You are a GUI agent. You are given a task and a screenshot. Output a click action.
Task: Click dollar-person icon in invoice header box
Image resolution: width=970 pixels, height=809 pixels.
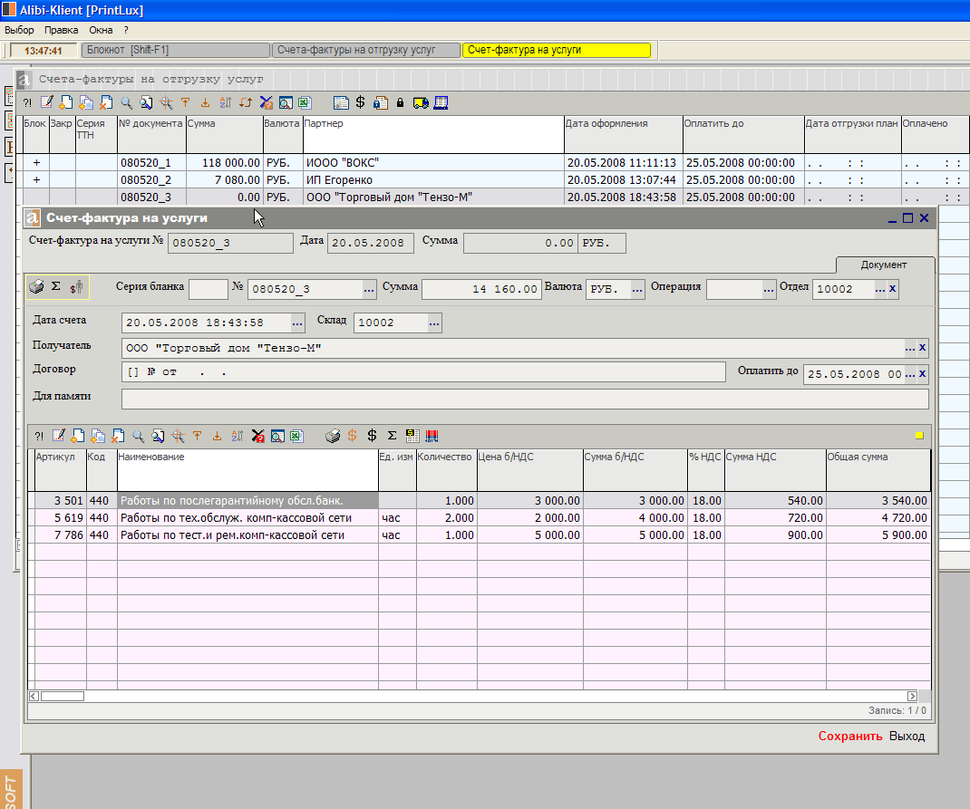[x=76, y=287]
